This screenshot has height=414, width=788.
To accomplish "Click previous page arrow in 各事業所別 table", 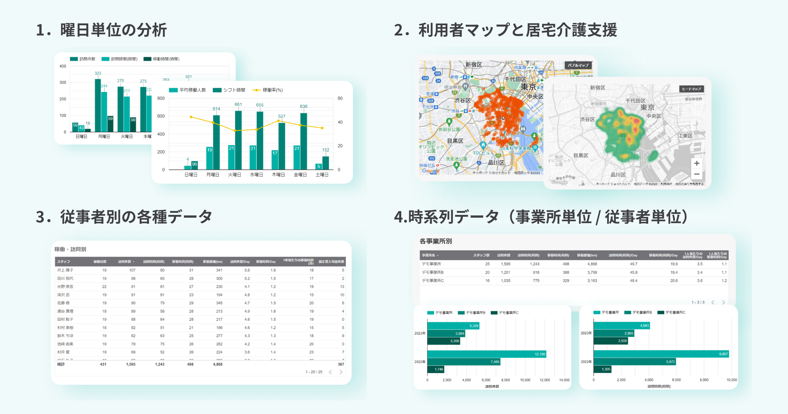I will point(713,302).
